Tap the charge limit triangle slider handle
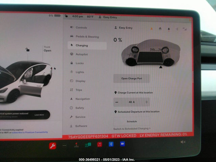 (161, 67)
